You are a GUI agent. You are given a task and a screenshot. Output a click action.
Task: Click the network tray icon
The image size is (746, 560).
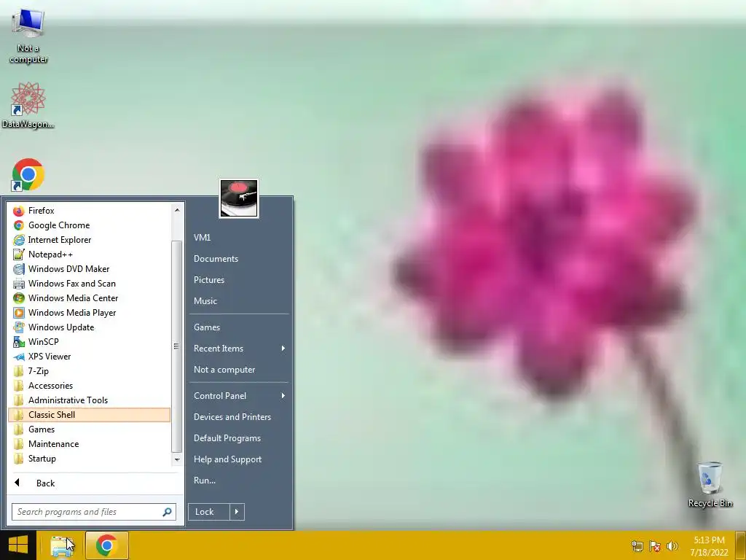click(x=637, y=546)
